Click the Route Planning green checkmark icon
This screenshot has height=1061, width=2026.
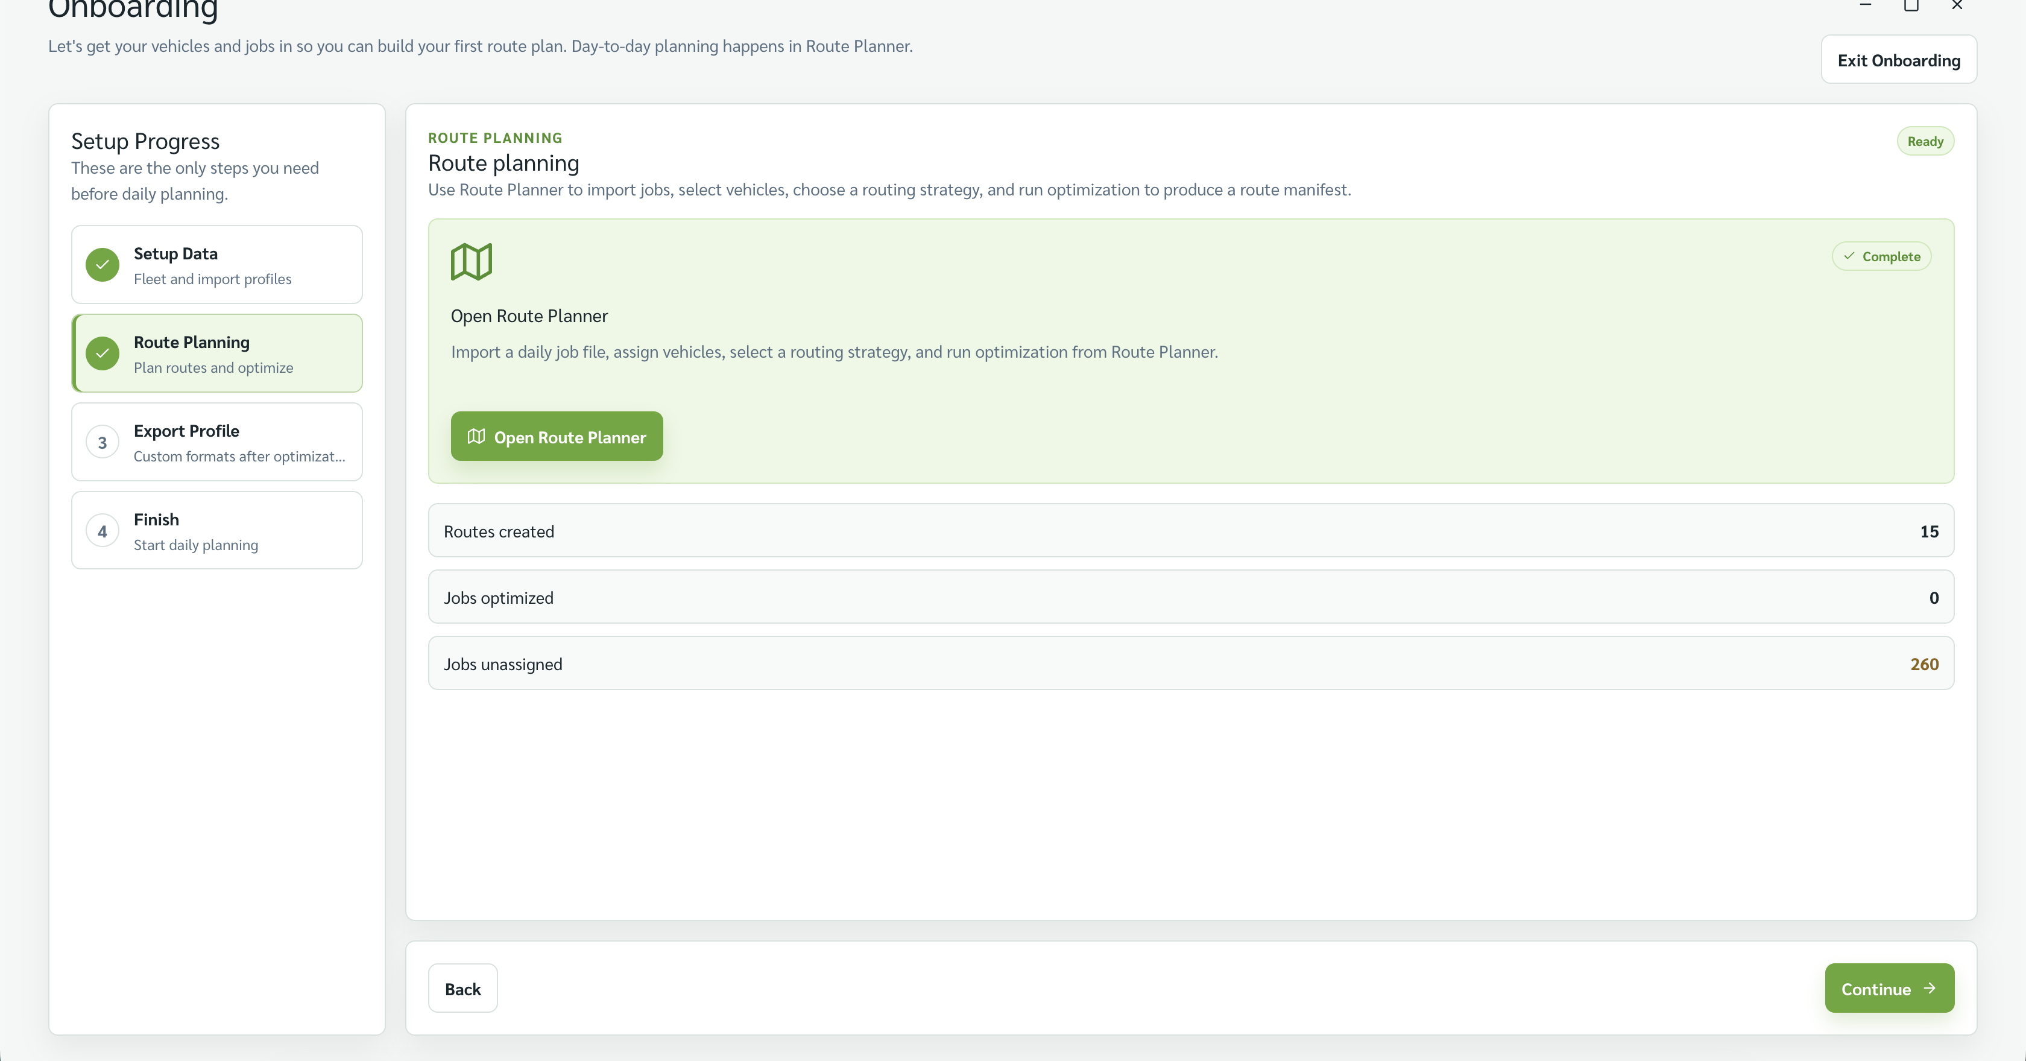(x=103, y=353)
